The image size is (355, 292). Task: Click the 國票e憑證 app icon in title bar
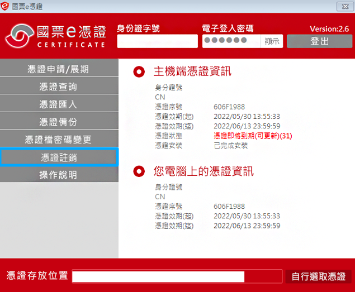[x=4, y=6]
